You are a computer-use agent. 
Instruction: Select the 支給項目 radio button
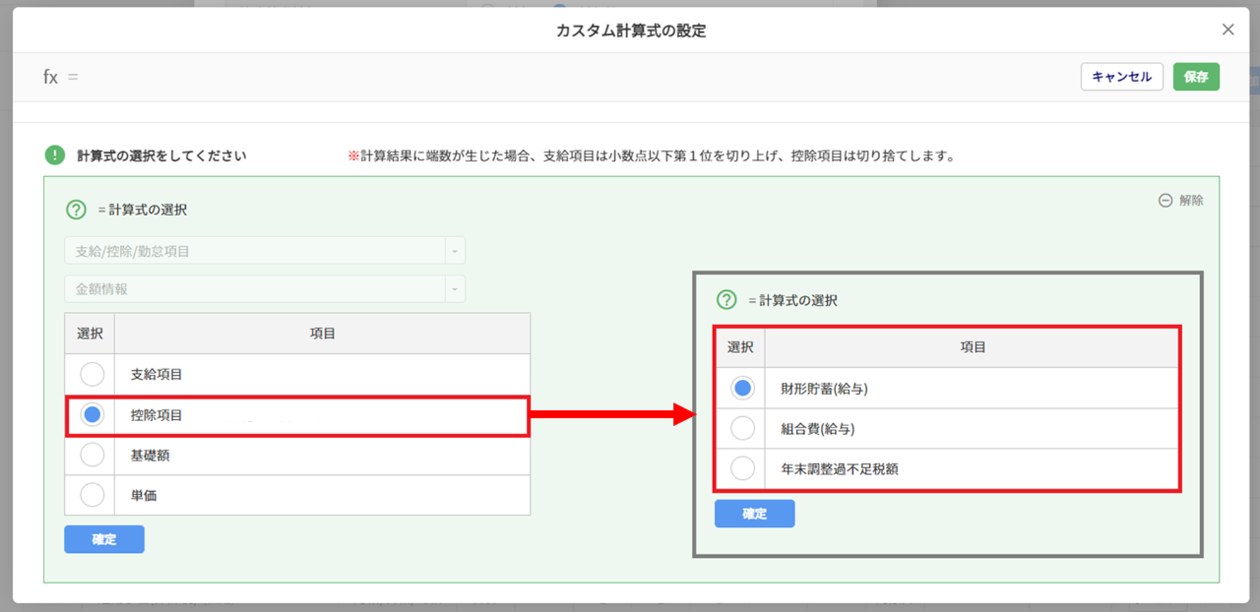[x=92, y=374]
